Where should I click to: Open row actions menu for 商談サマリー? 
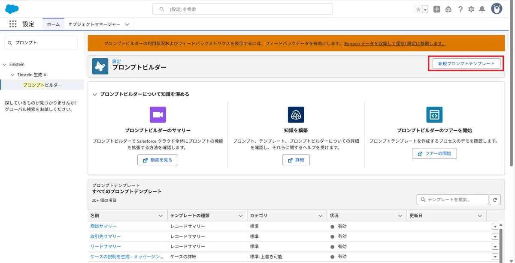click(495, 226)
